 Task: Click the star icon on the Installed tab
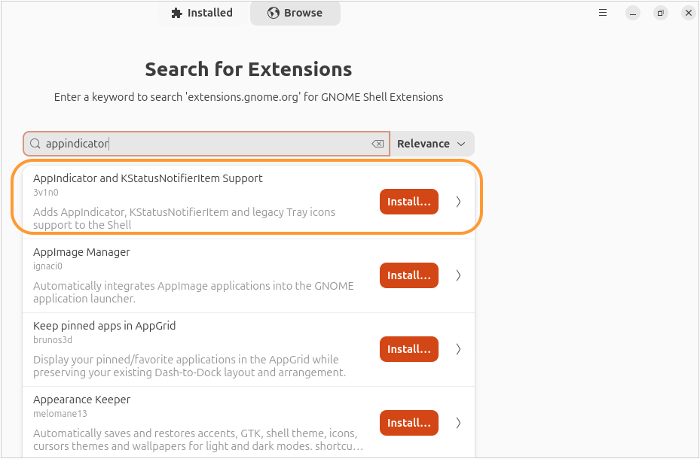(176, 12)
